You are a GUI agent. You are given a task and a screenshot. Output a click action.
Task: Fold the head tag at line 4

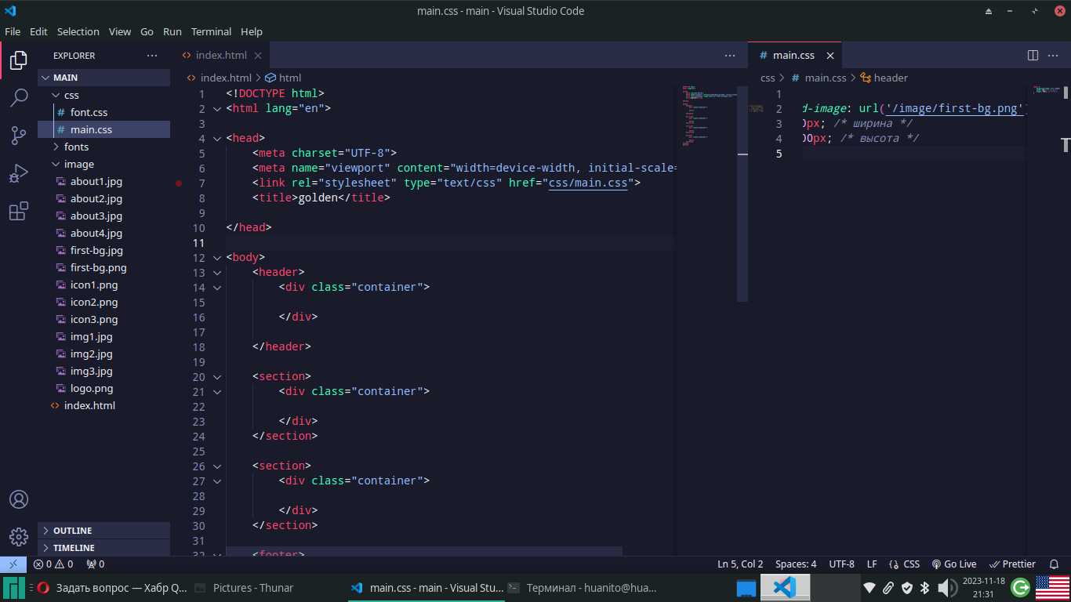click(217, 139)
